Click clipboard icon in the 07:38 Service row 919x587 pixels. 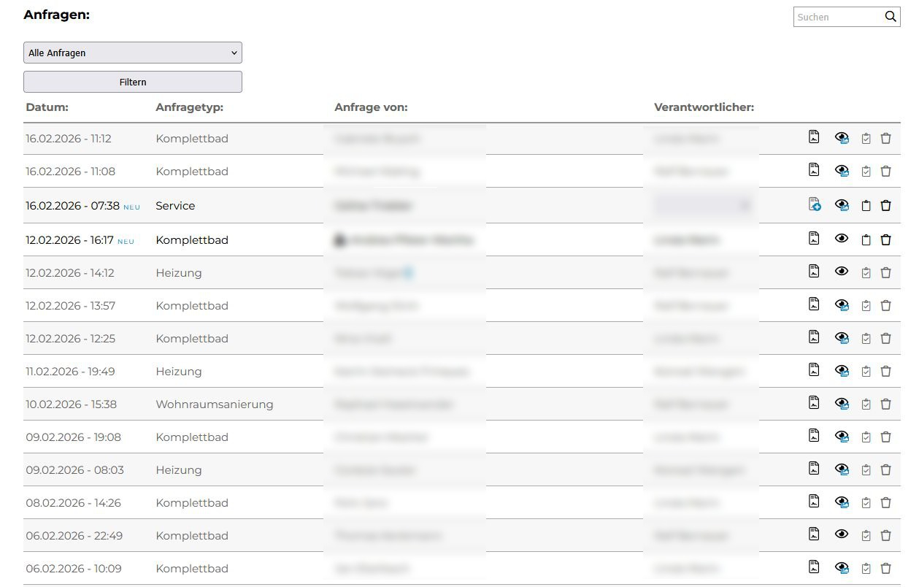[866, 206]
